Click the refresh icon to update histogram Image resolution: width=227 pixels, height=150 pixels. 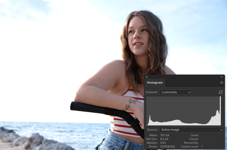(220, 92)
